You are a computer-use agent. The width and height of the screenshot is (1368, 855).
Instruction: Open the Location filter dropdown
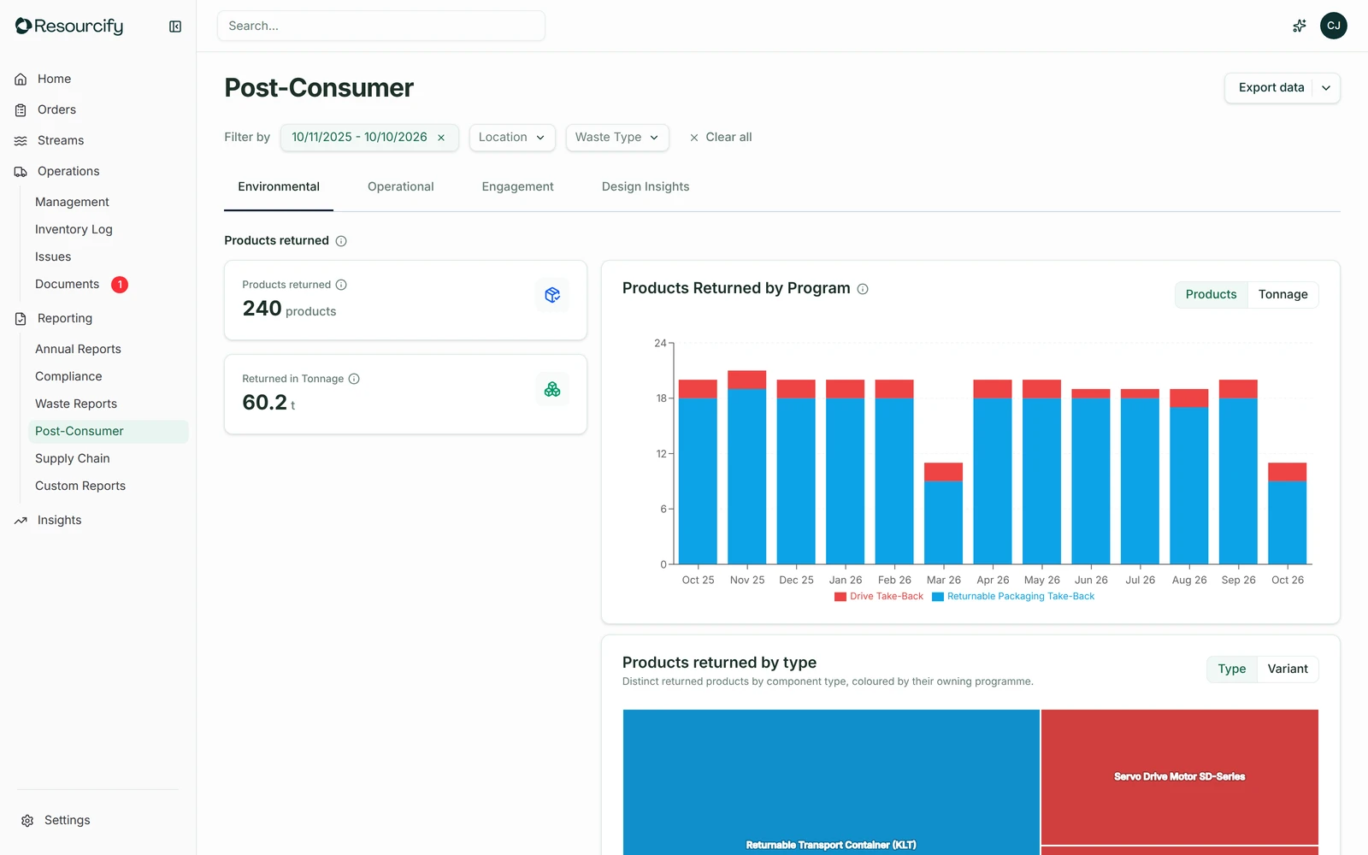512,138
